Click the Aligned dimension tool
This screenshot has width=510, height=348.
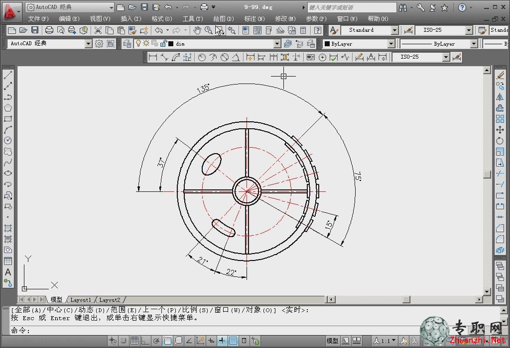[164, 58]
